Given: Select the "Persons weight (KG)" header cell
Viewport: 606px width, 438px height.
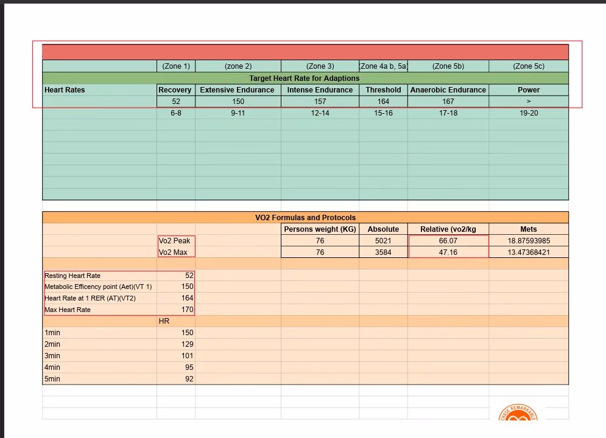Looking at the screenshot, I should (x=320, y=229).
